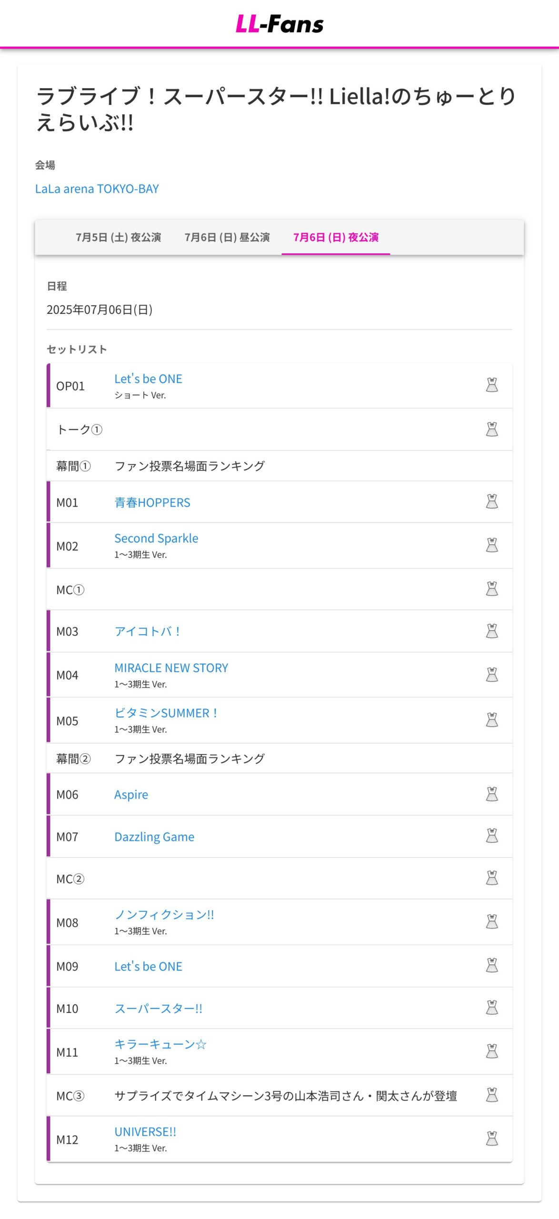This screenshot has width=559, height=1219.
Task: Switch to 7月6日 (日) 昼公演 tab
Action: 227,237
